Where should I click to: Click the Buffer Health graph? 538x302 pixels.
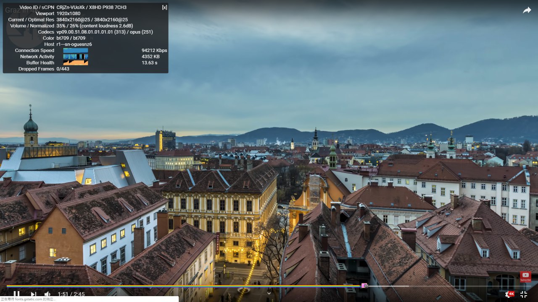coord(76,62)
